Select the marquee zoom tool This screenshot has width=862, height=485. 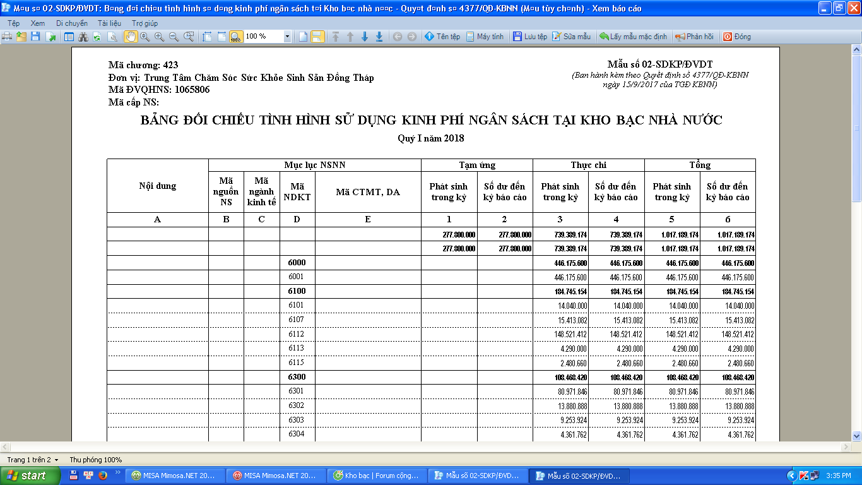pos(189,37)
